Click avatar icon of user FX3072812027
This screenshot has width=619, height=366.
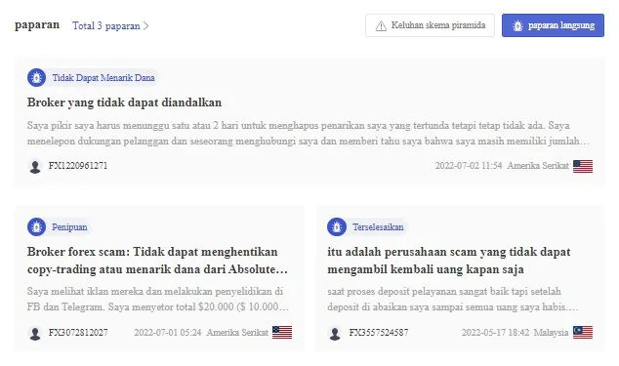[35, 333]
